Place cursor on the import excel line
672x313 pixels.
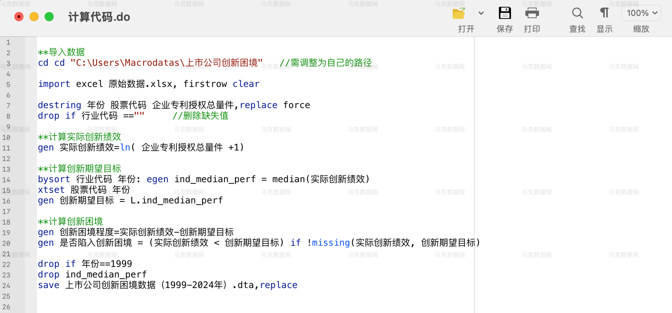pyautogui.click(x=149, y=84)
